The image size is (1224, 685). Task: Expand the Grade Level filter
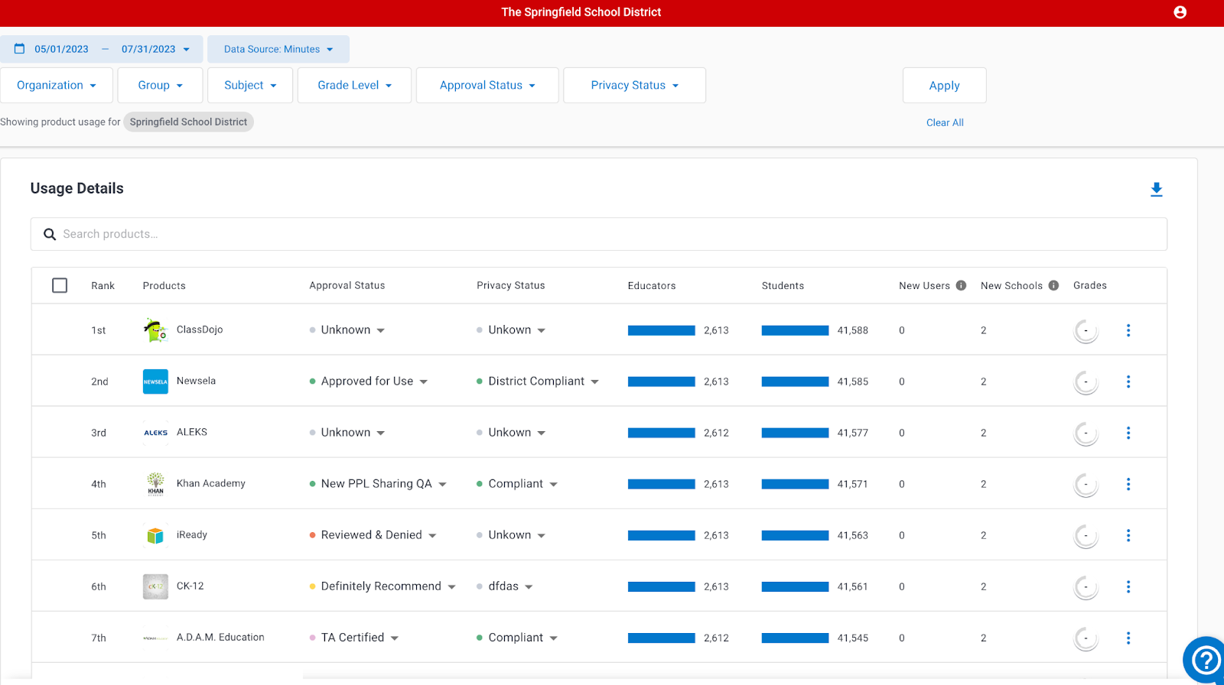pos(354,85)
